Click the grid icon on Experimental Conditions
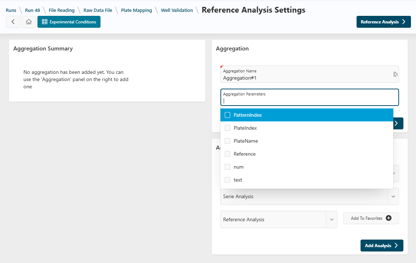The image size is (416, 263). (x=45, y=22)
